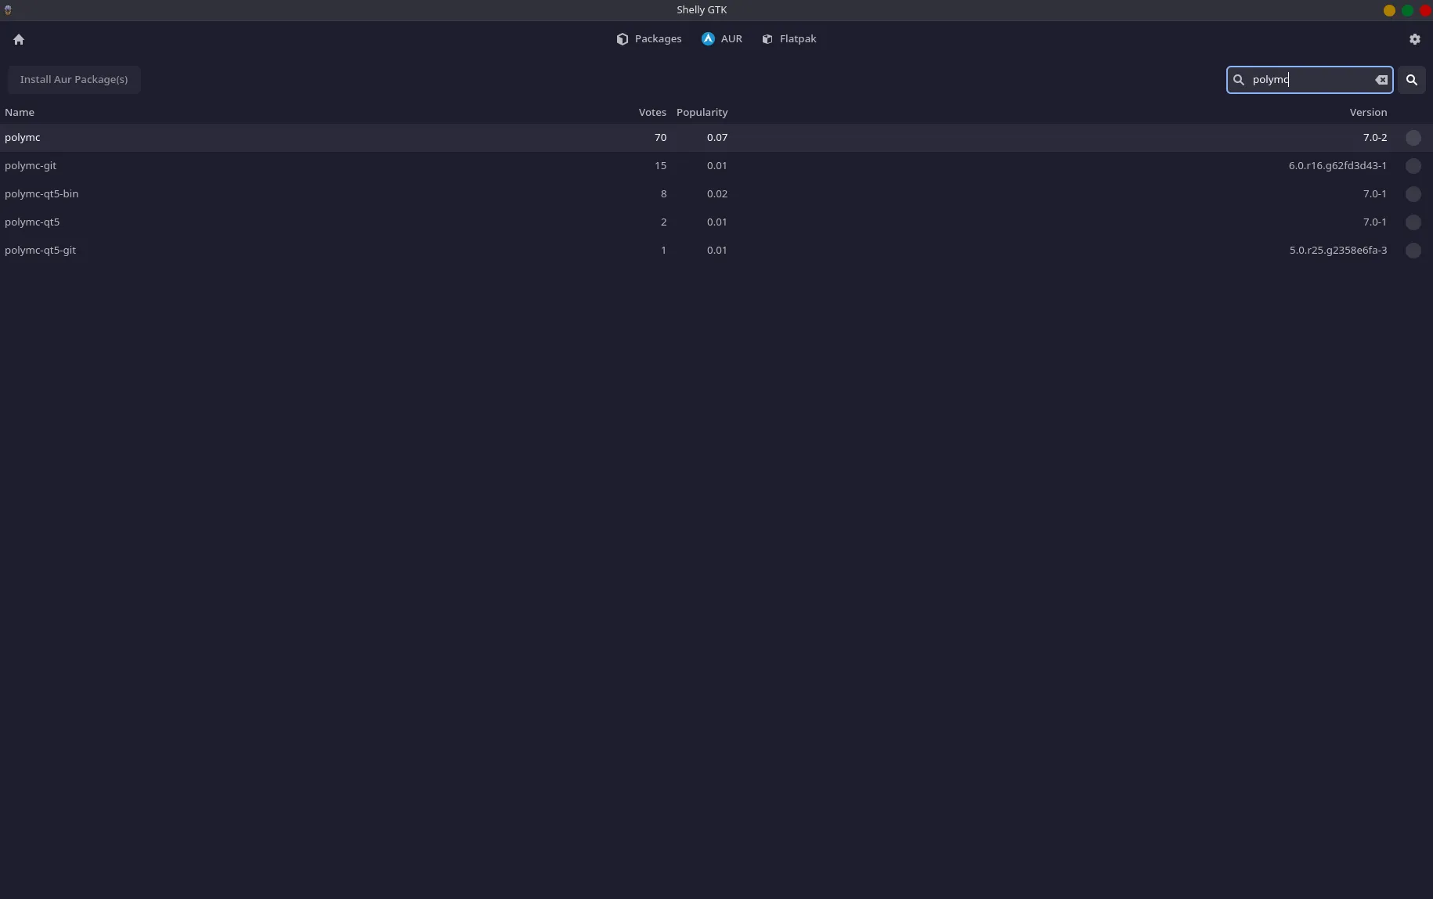
Task: Go to the home screen icon
Action: point(19,39)
